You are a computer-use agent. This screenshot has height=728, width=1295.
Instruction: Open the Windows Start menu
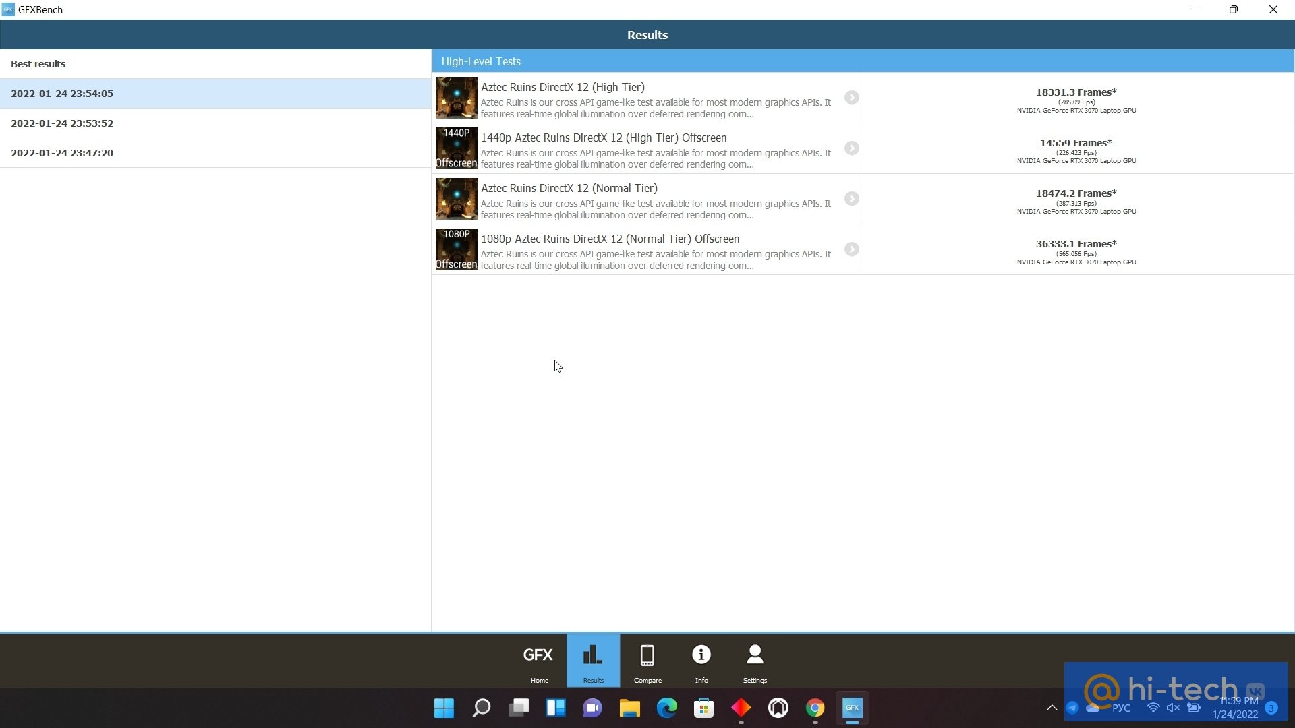point(444,708)
